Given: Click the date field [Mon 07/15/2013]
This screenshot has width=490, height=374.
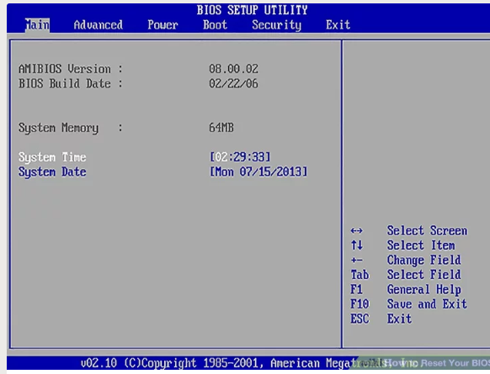Looking at the screenshot, I should click(258, 171).
